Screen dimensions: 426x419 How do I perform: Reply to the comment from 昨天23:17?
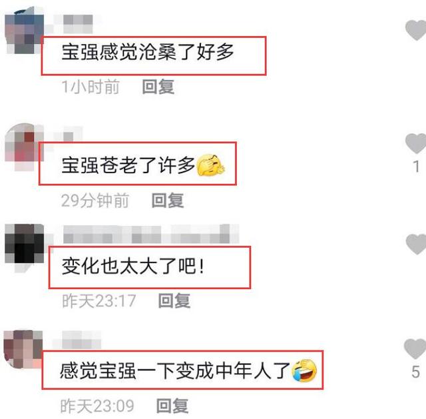tap(174, 300)
